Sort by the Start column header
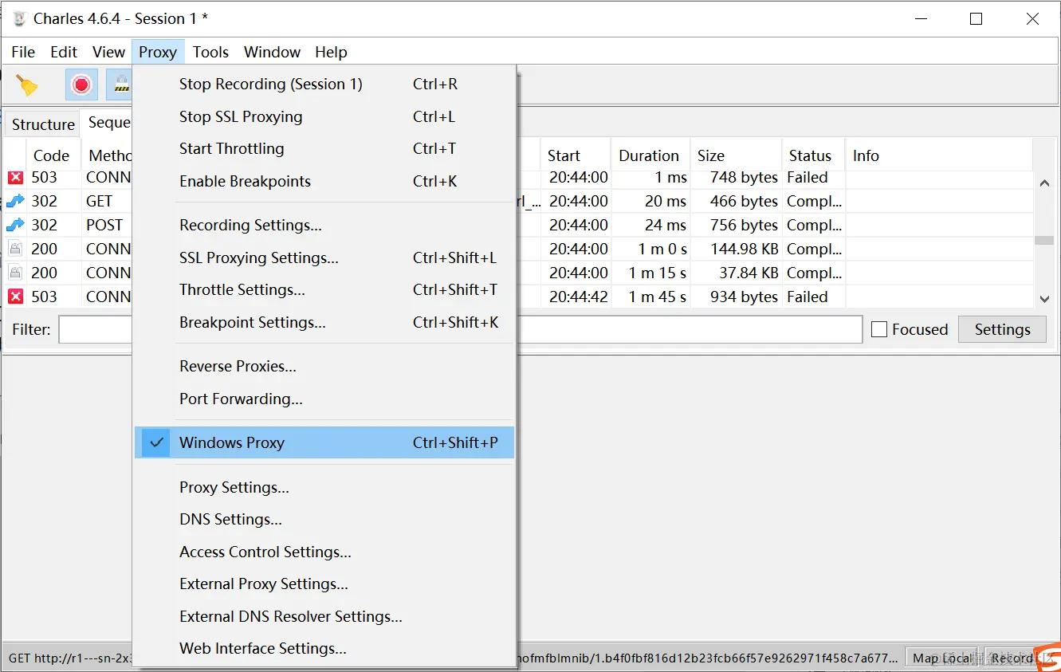Screen dimensions: 1061x672 pyautogui.click(x=575, y=155)
